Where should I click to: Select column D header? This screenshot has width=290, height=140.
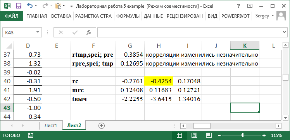[x=28, y=46]
